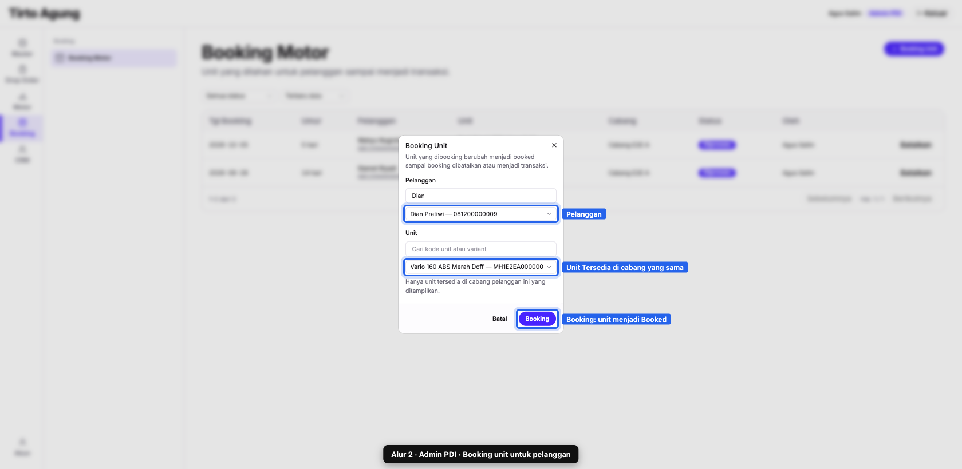Open the CRM sidebar icon
Screen dimensions: 962x469
(x=22, y=154)
